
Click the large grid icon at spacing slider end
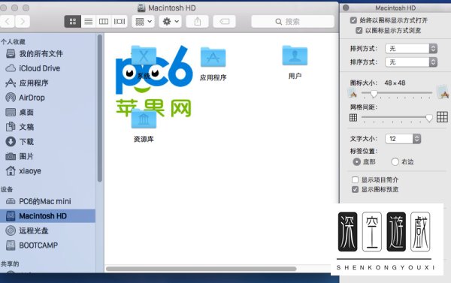tap(442, 117)
